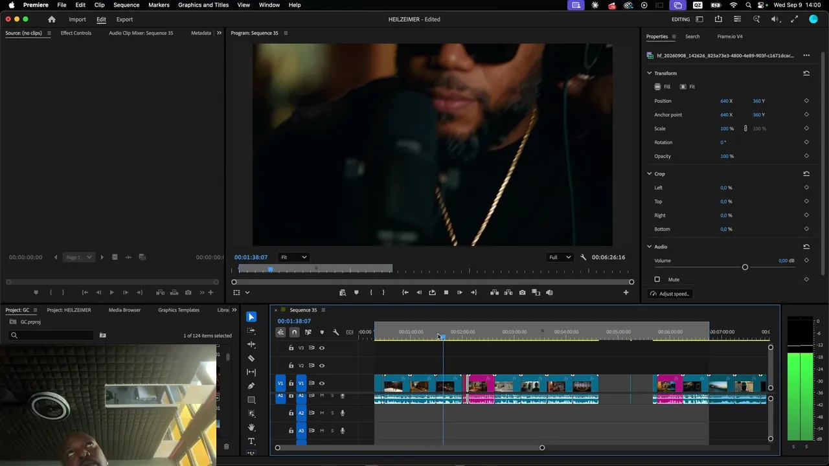Select the Razor tool in timeline toolbar
Screen dimensions: 829x466
pyautogui.click(x=251, y=358)
